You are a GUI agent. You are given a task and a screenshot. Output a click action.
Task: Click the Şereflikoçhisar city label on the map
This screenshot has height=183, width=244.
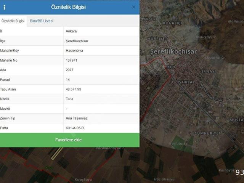point(173,52)
